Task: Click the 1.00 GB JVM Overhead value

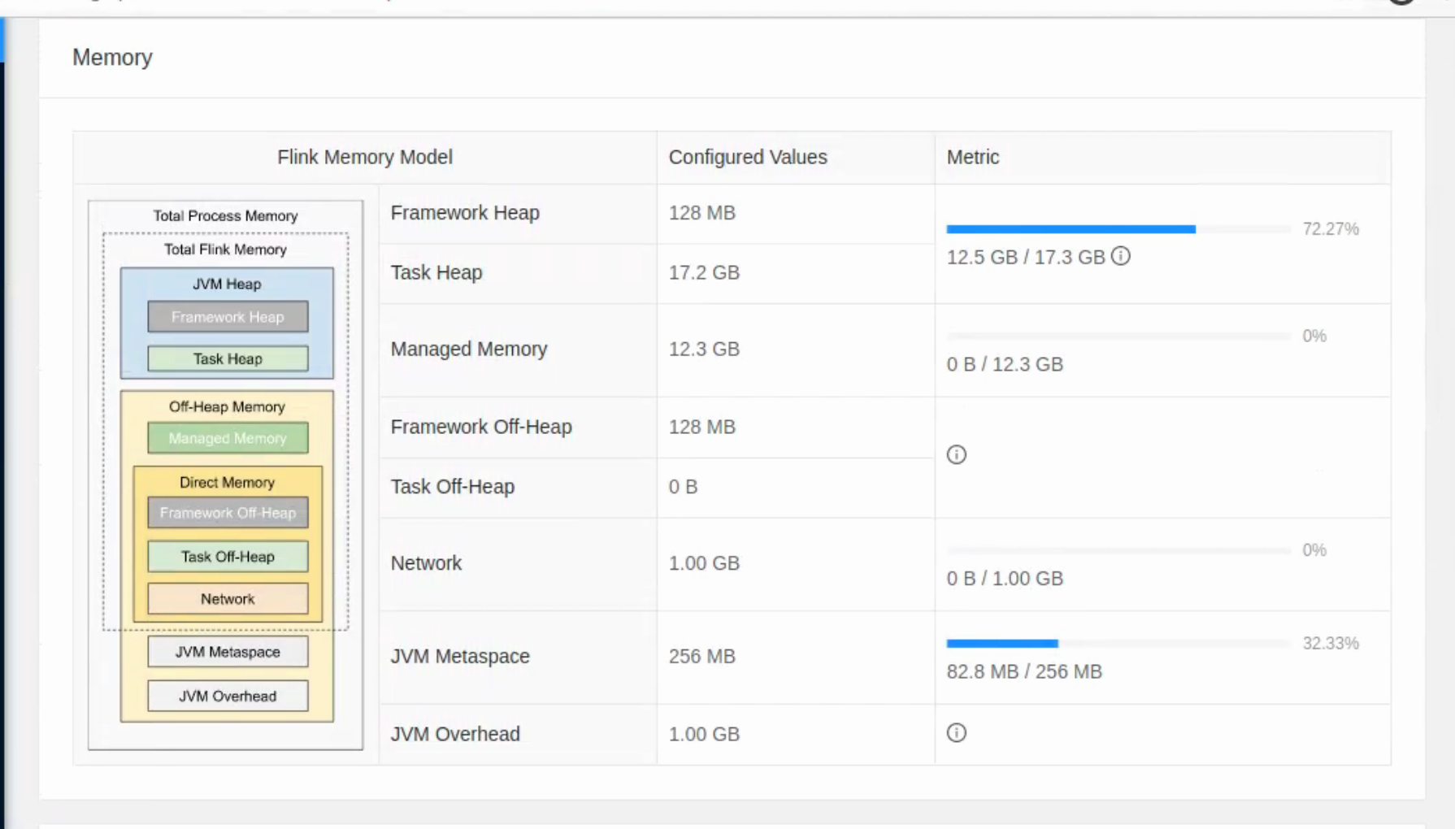Action: (x=704, y=734)
